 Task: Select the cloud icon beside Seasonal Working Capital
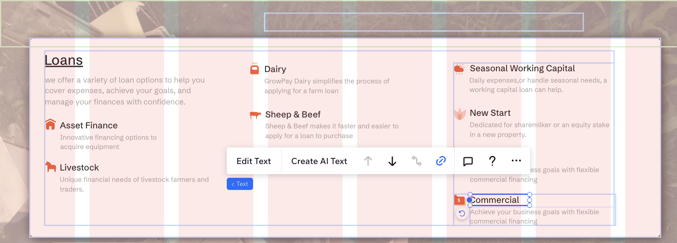pos(459,69)
